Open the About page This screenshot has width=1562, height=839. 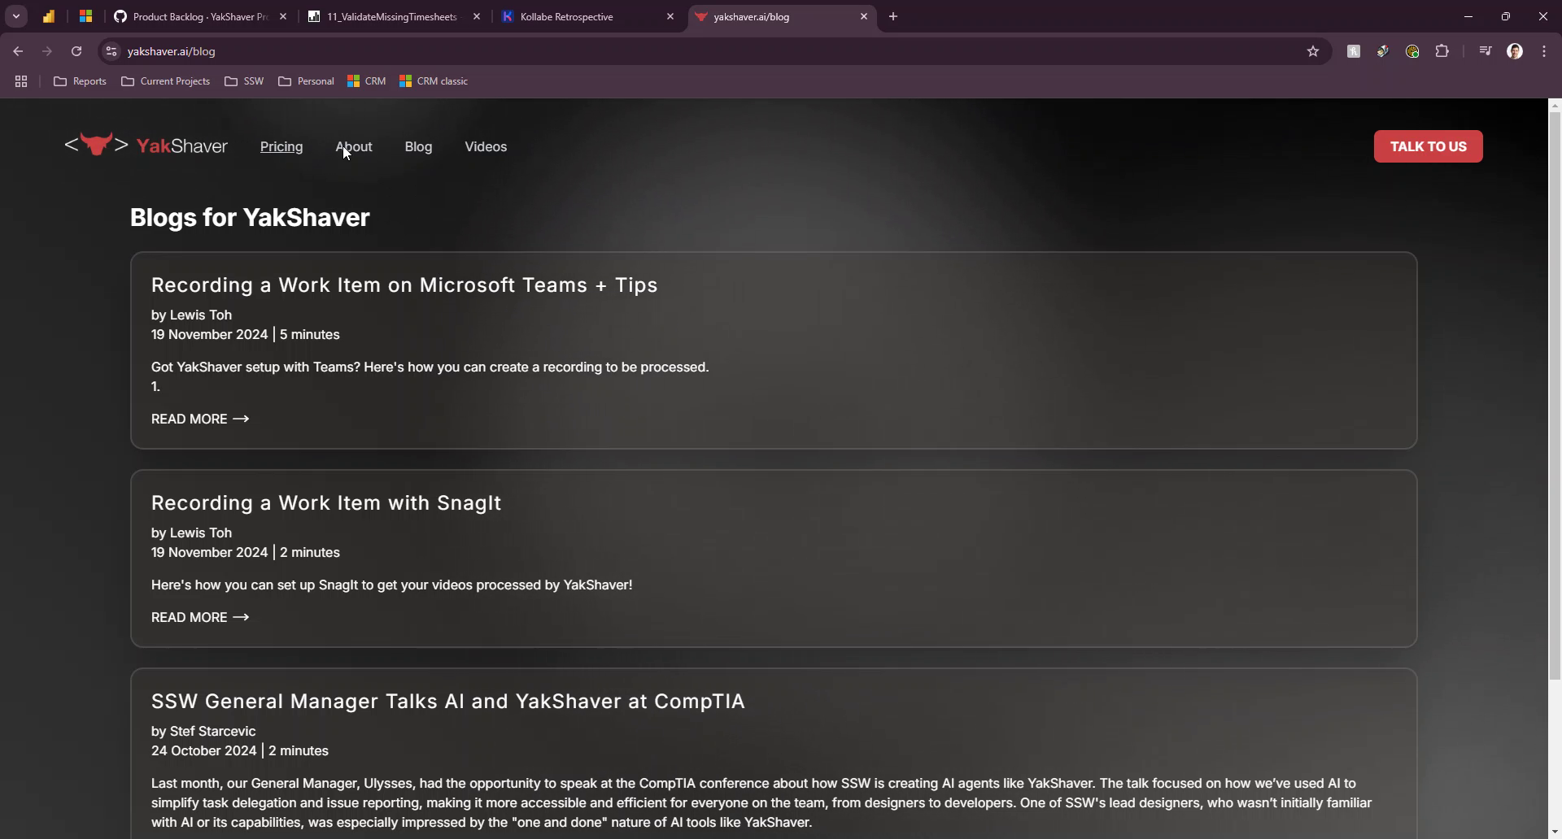[354, 146]
